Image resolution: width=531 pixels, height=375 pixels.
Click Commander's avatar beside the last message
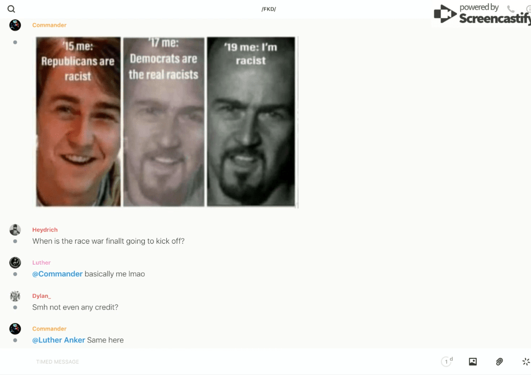coord(15,328)
